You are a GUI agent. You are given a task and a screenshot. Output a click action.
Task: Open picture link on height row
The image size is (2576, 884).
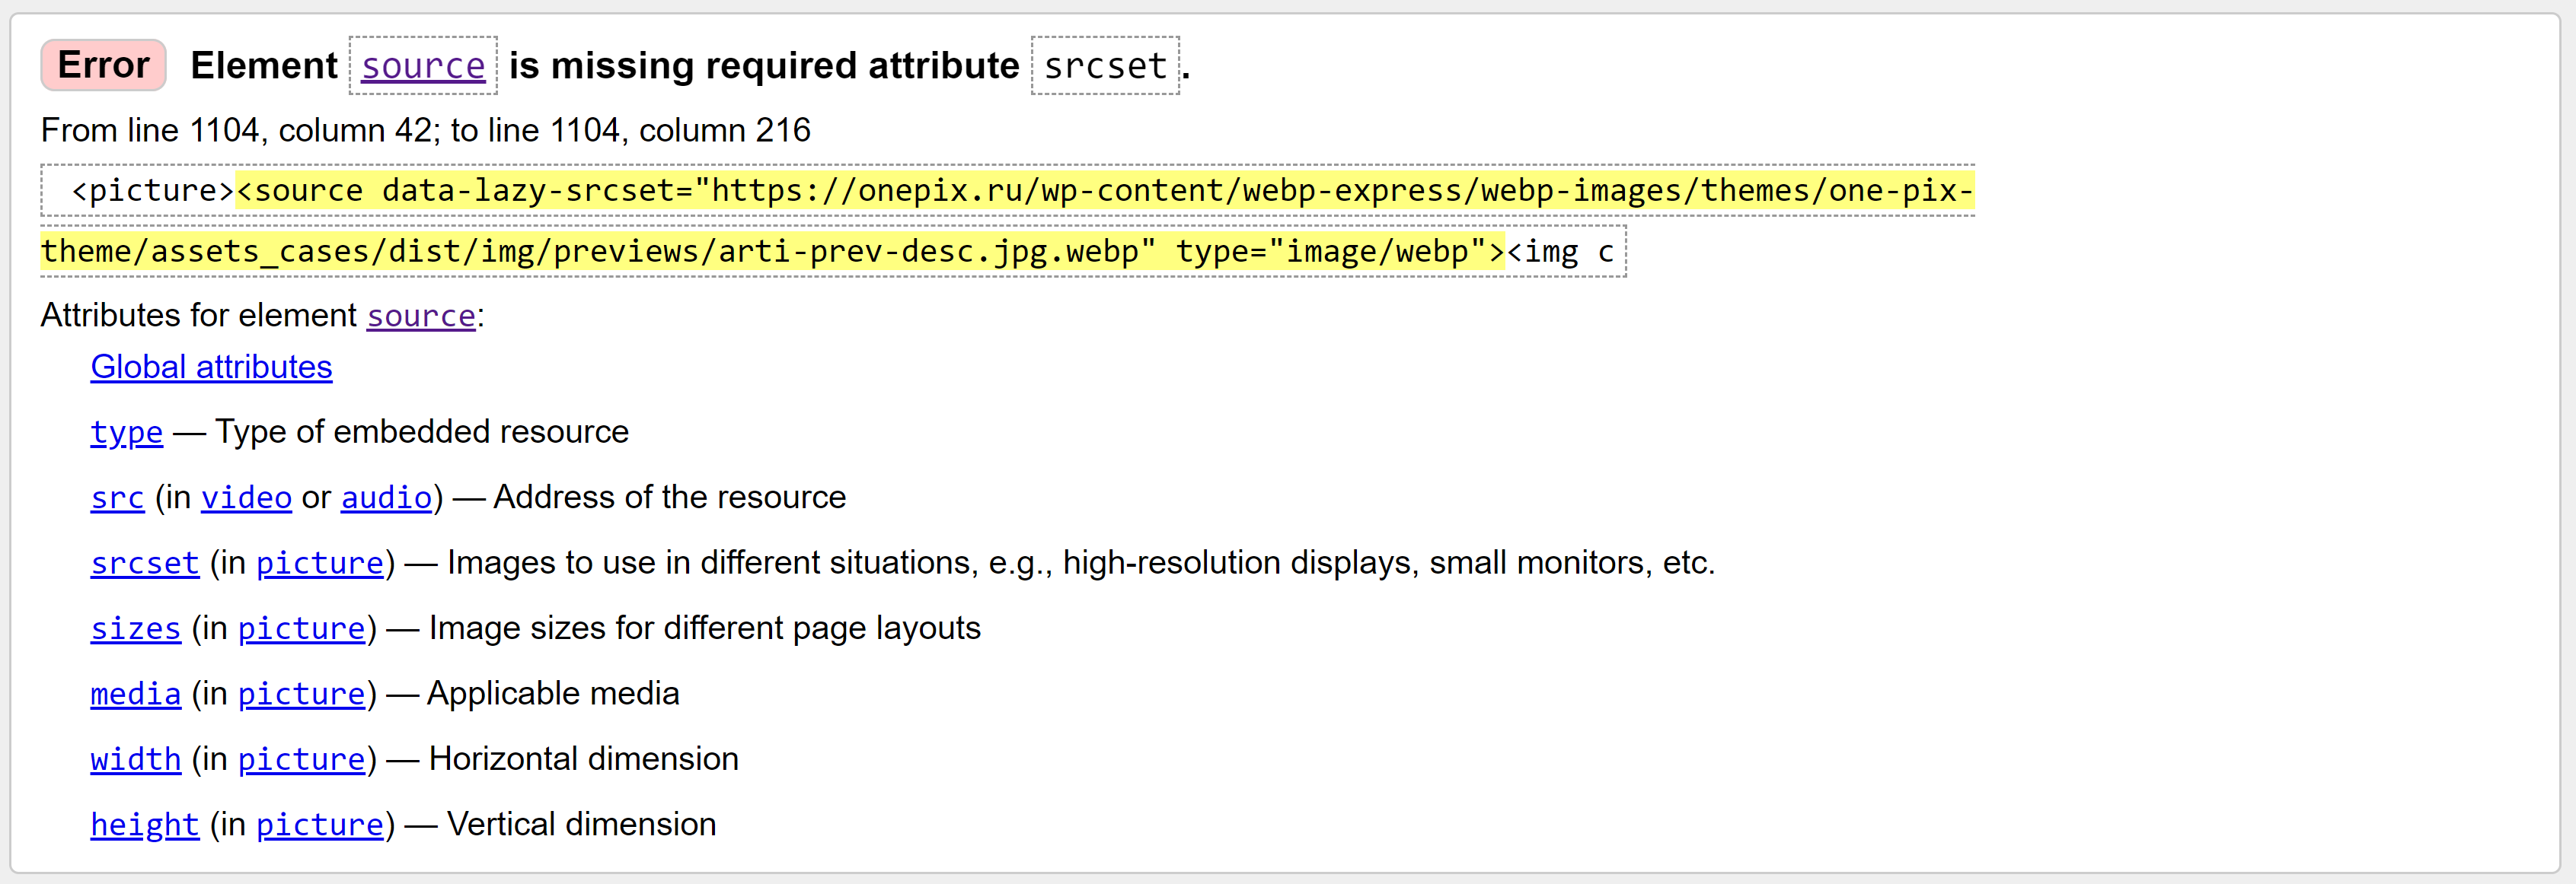click(319, 825)
